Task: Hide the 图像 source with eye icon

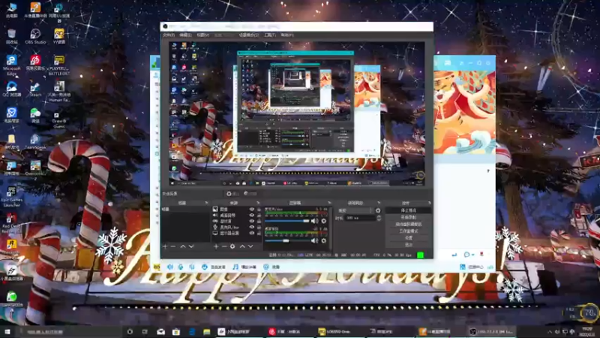Action: click(252, 210)
